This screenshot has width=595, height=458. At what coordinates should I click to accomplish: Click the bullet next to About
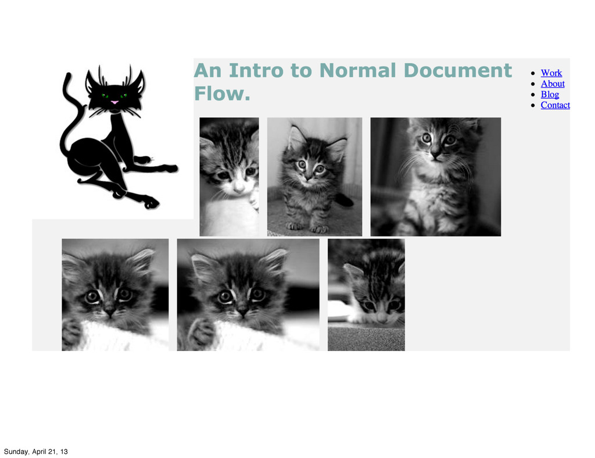(x=533, y=84)
